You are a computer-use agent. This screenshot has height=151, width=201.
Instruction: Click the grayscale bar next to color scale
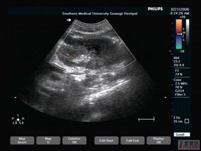[x=187, y=34]
